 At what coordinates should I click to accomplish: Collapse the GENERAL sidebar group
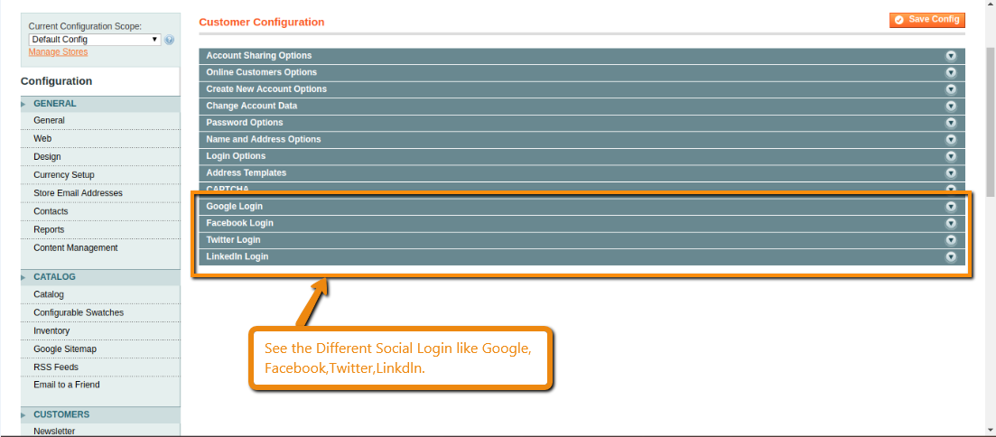click(100, 104)
